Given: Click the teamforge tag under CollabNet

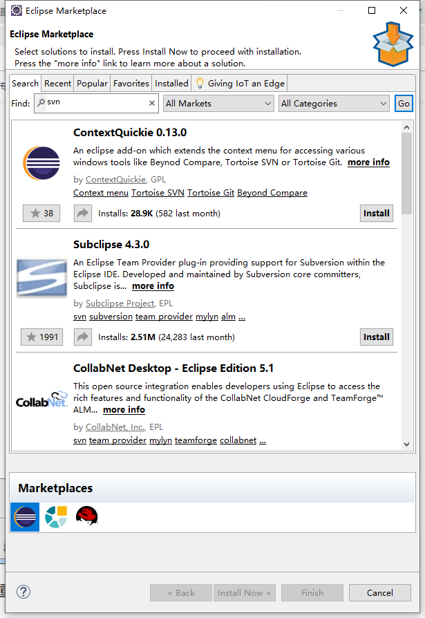Looking at the screenshot, I should pyautogui.click(x=196, y=440).
